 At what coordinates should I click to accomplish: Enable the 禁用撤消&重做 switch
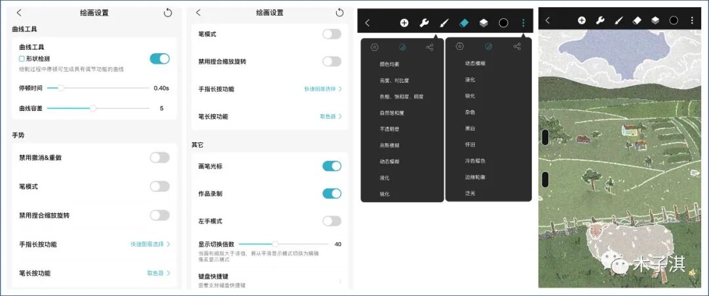tap(160, 158)
